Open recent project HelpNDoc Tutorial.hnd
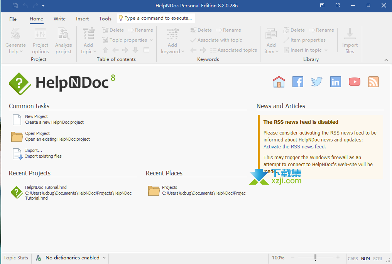This screenshot has height=264, width=392. pos(71,193)
